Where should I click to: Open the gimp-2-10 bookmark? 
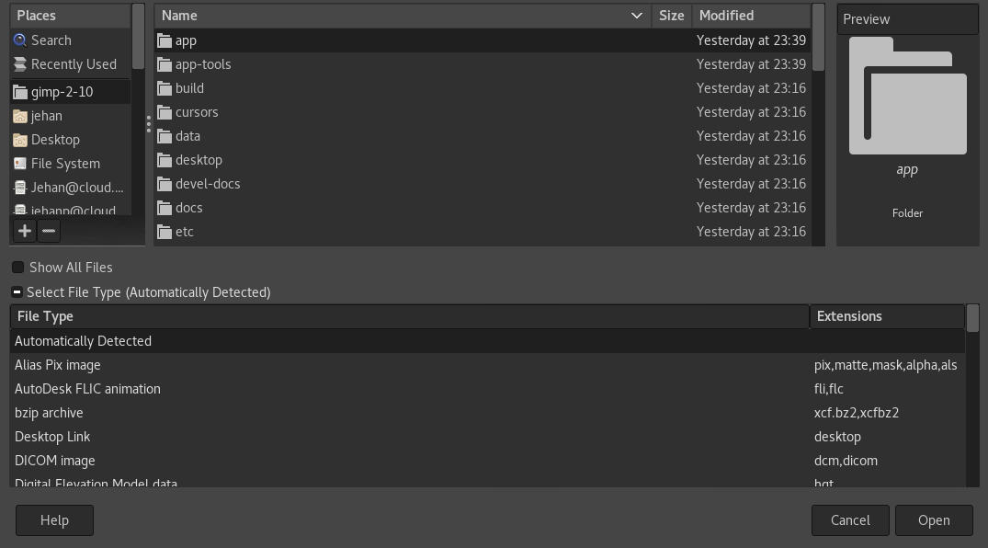coord(62,91)
